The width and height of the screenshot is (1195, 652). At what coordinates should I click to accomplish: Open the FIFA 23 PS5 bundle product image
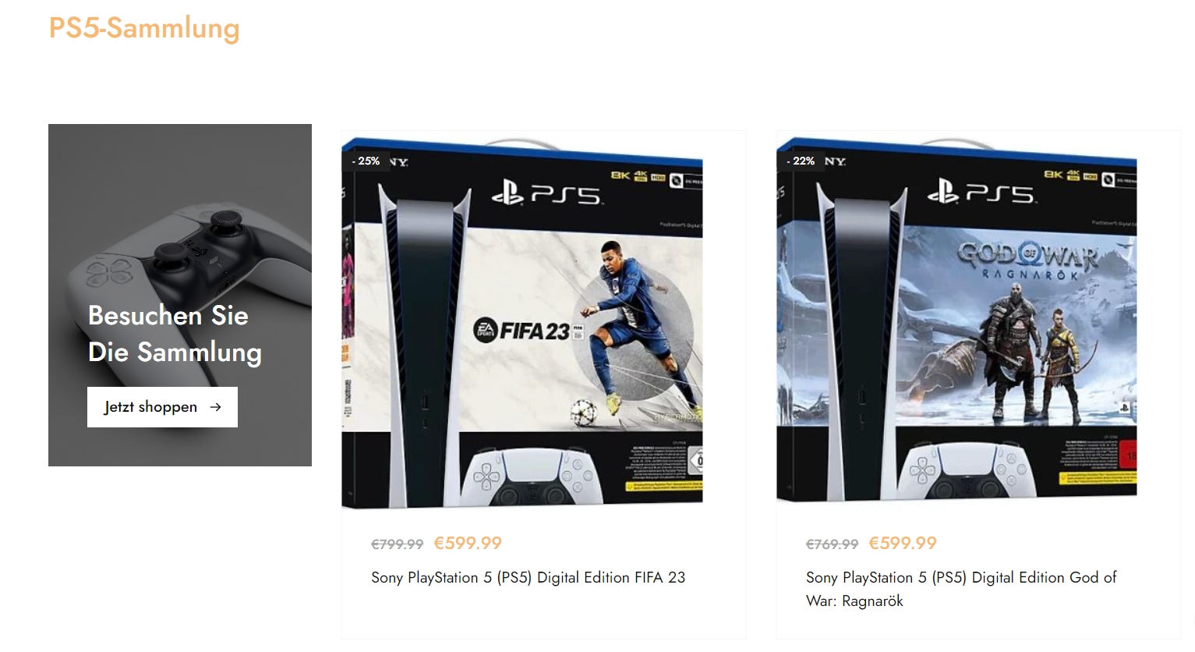pos(522,322)
